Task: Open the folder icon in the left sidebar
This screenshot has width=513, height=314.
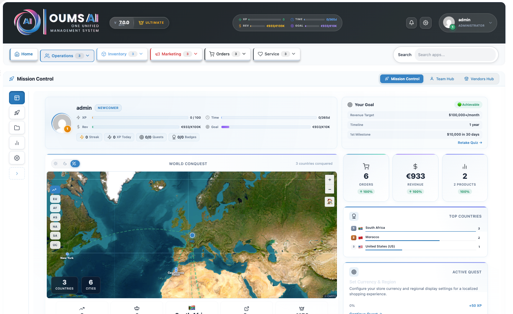Action: [x=17, y=128]
